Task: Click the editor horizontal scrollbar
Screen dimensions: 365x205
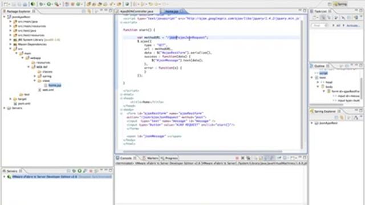Action: coord(202,151)
